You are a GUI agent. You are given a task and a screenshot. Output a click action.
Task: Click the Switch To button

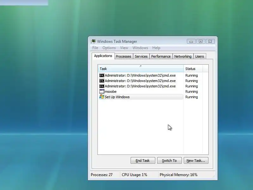170,161
